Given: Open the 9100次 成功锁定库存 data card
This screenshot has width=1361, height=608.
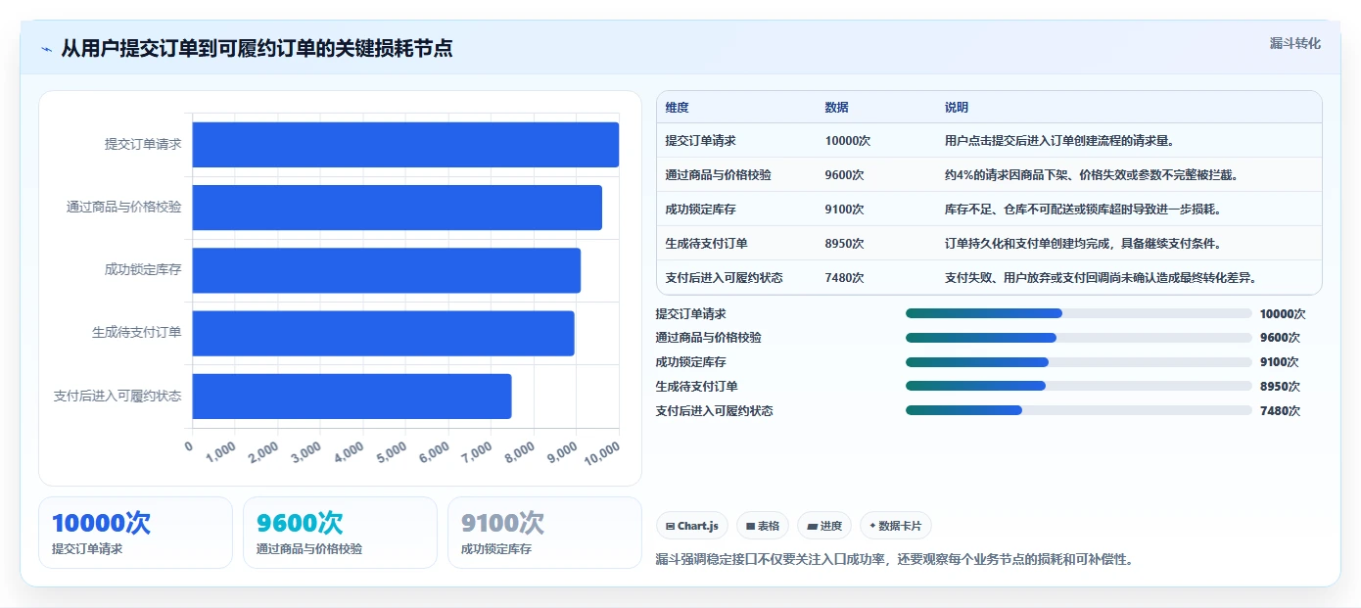Looking at the screenshot, I should click(x=544, y=533).
